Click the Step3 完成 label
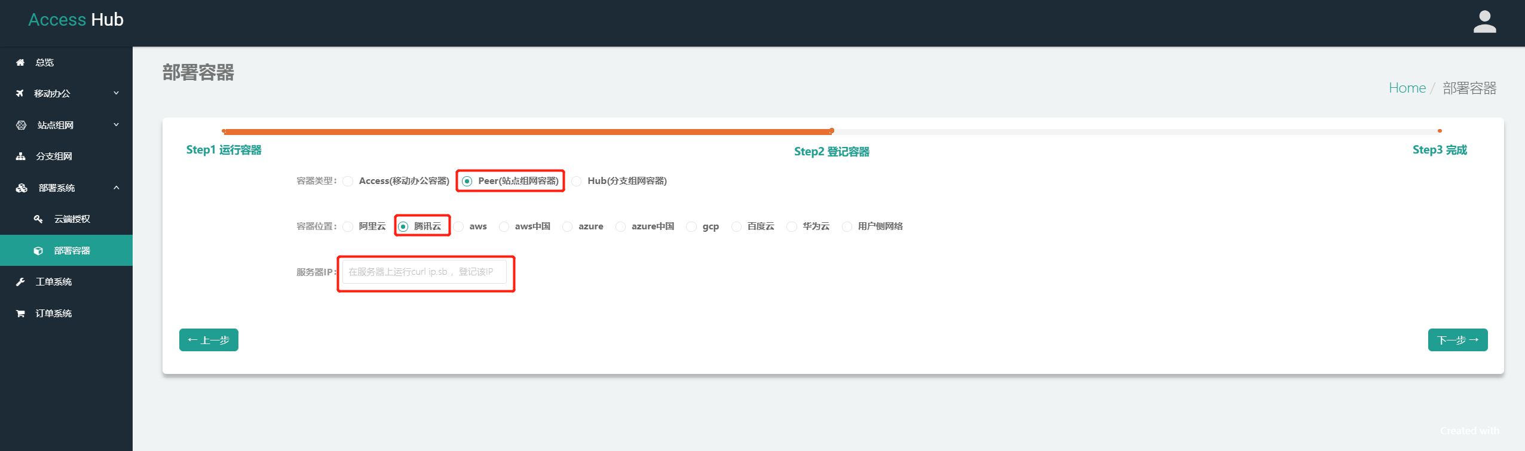 [x=1440, y=150]
